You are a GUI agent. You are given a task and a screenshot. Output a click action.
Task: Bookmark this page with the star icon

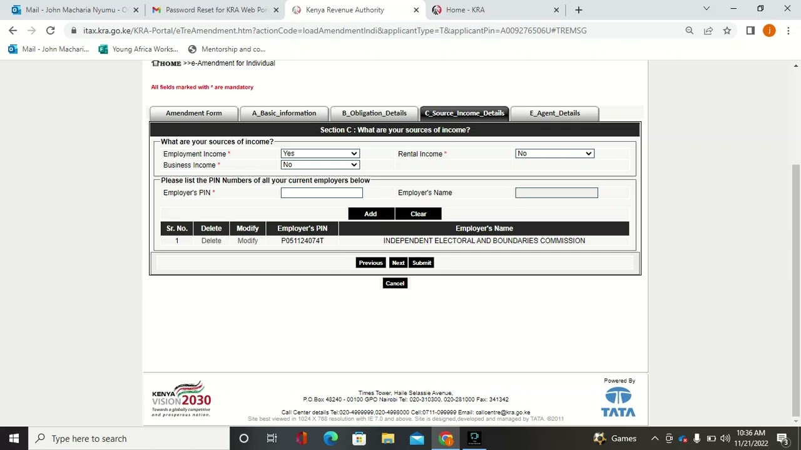click(x=727, y=30)
